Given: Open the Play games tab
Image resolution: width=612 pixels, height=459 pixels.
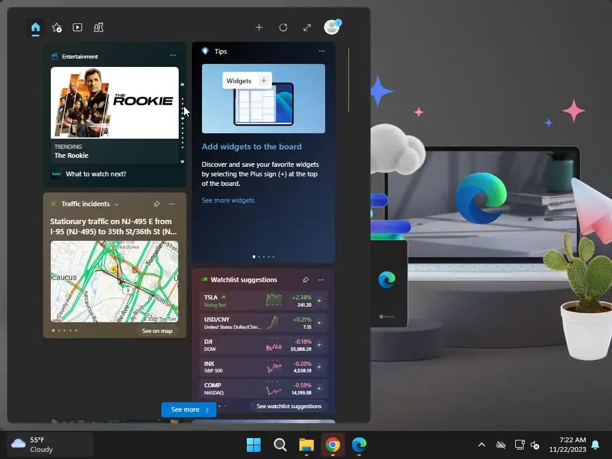Looking at the screenshot, I should click(99, 27).
